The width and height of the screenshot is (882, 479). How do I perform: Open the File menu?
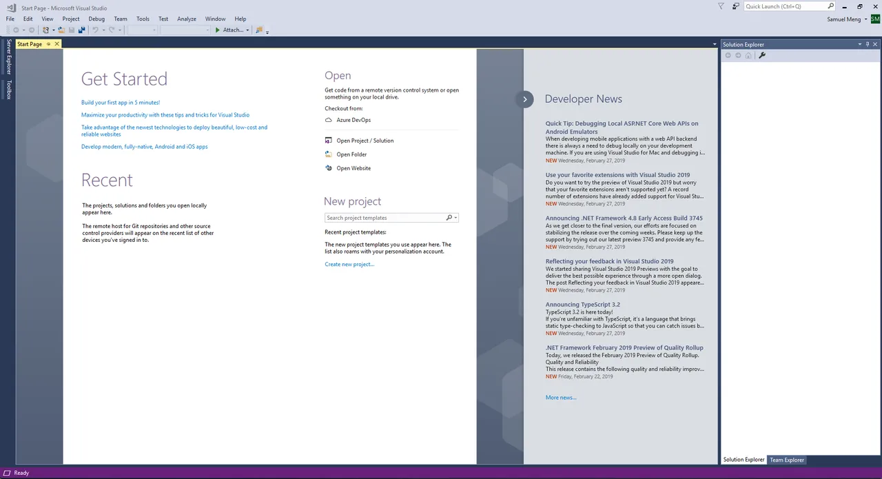coord(10,19)
